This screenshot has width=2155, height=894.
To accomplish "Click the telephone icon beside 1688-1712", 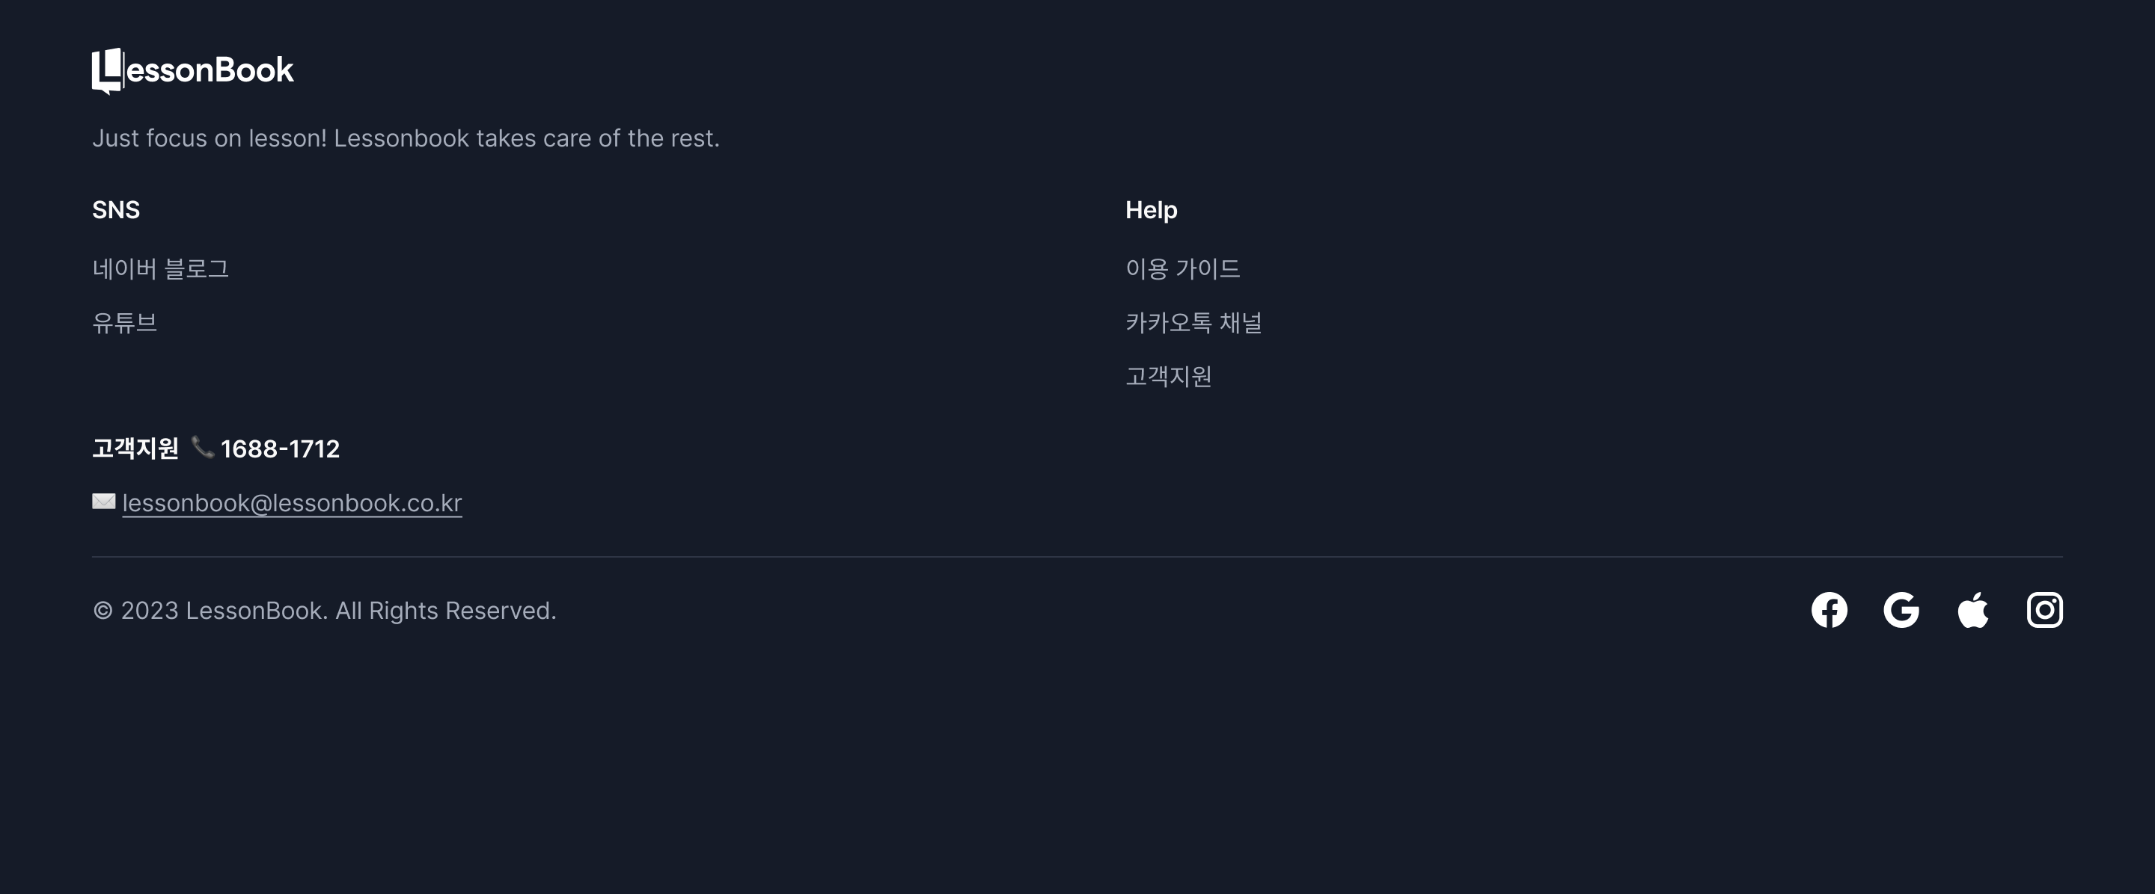I will pos(203,448).
